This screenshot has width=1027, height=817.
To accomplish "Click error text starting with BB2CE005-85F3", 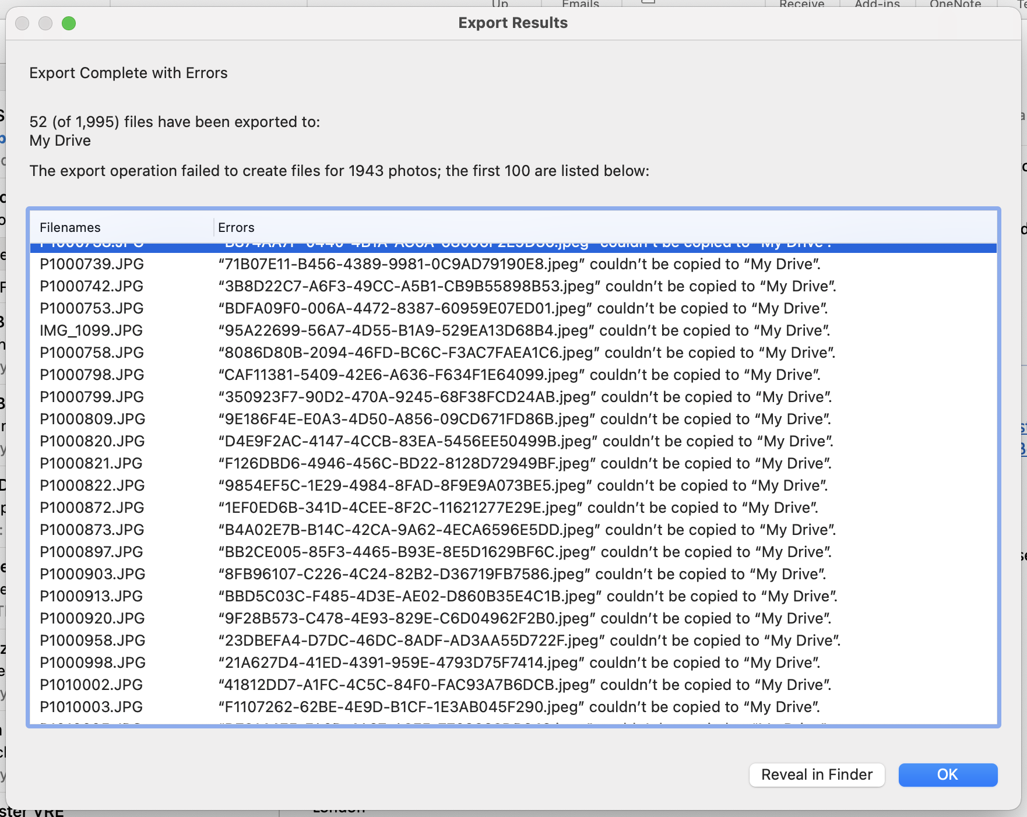I will [525, 552].
